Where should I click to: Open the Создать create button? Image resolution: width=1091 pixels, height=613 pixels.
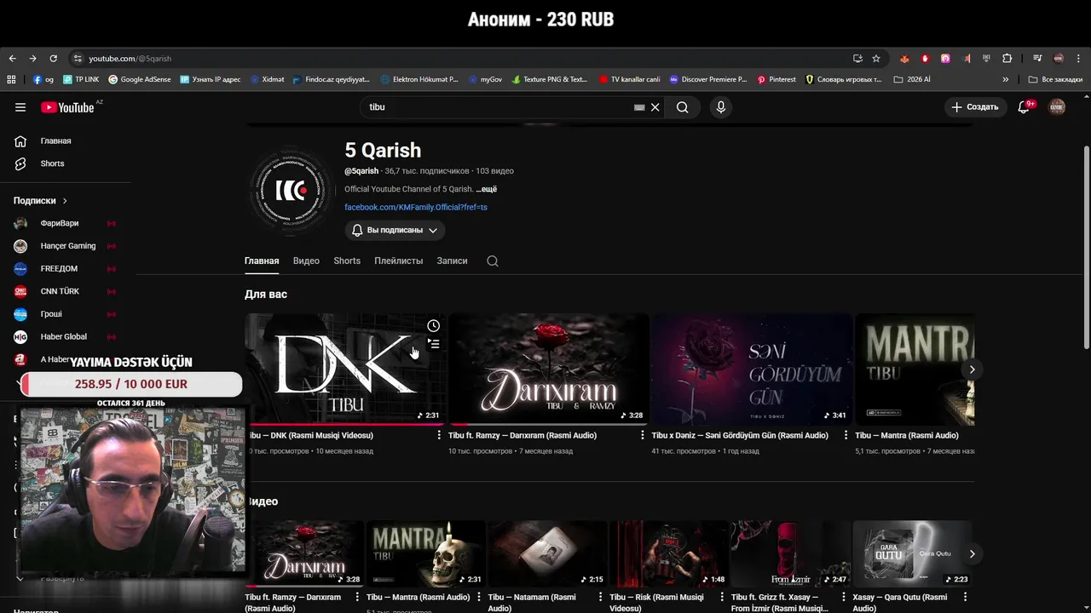[975, 107]
